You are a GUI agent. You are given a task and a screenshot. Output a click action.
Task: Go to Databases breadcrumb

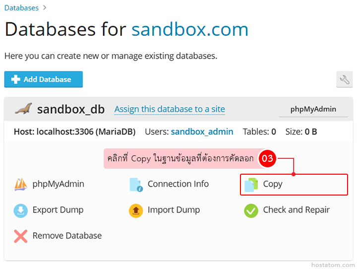pyautogui.click(x=21, y=8)
